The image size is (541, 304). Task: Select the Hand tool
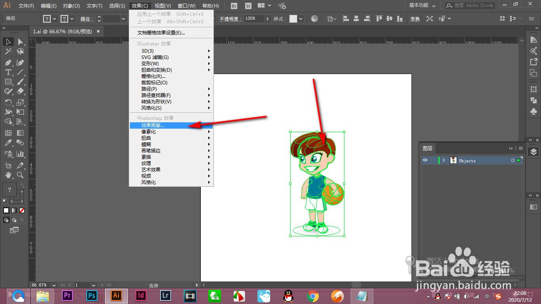point(8,175)
